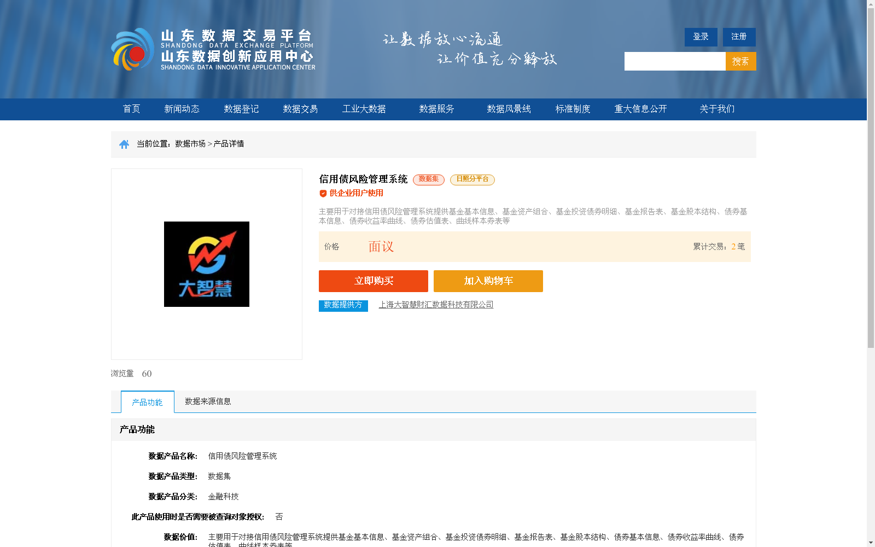Click the 日照分平台 tag badge
The width and height of the screenshot is (875, 547).
[472, 179]
